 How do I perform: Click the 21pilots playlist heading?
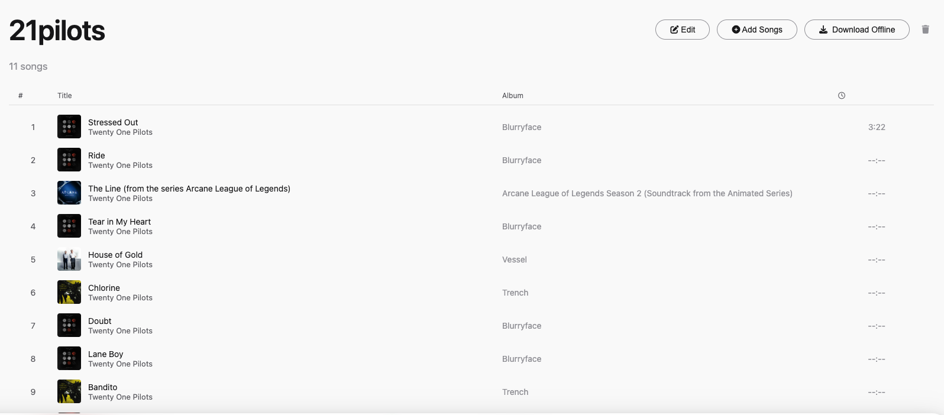coord(57,31)
